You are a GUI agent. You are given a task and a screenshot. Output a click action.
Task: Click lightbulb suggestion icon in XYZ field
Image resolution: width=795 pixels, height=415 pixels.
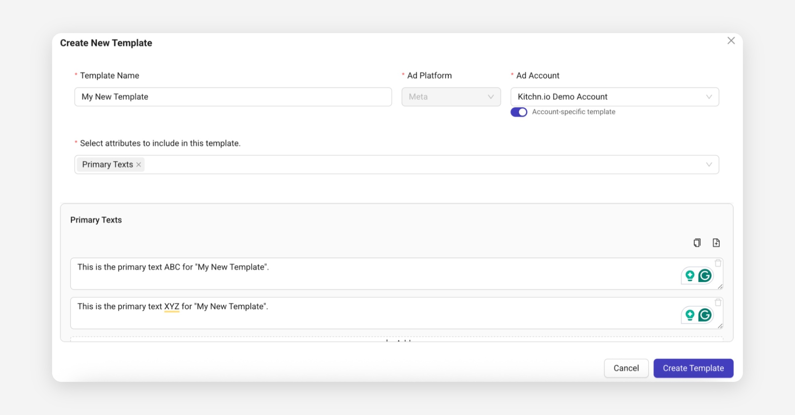click(x=690, y=315)
